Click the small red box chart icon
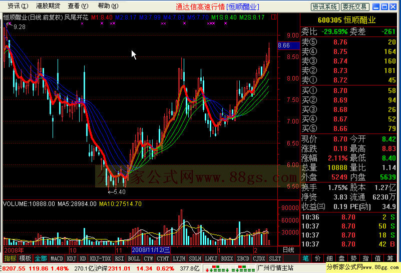The width and height of the screenshot is (401, 273). pyautogui.click(x=274, y=17)
